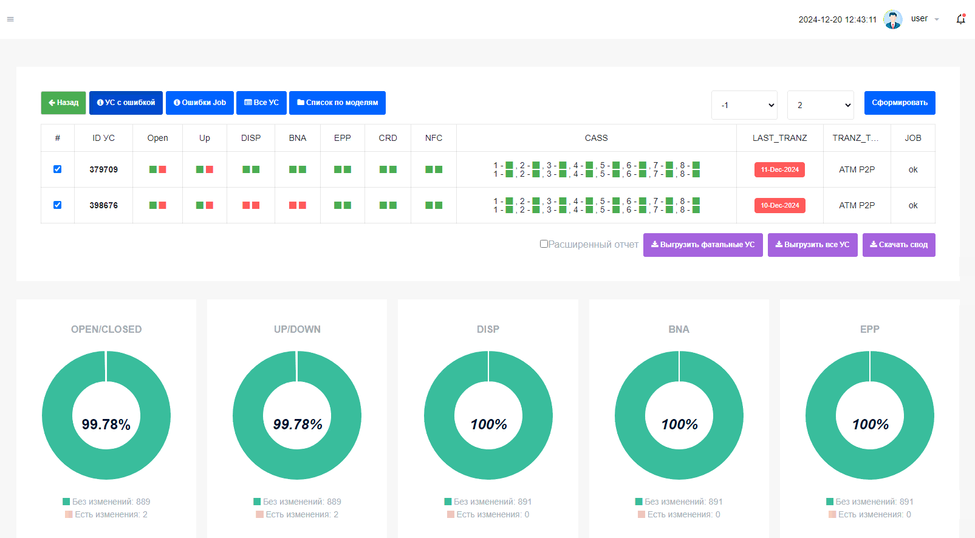
Task: Click the 11-Dec-2024 date badge
Action: [x=780, y=169]
